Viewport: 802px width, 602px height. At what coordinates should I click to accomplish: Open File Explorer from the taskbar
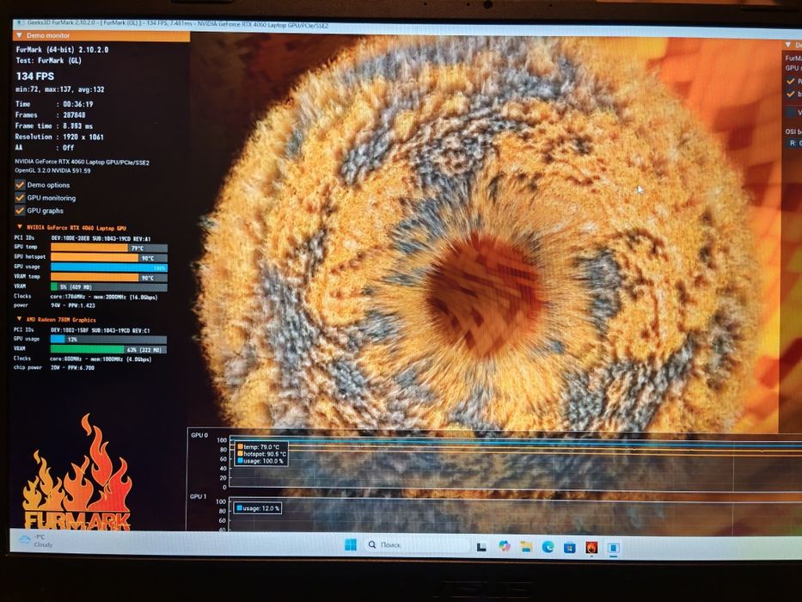coord(526,547)
